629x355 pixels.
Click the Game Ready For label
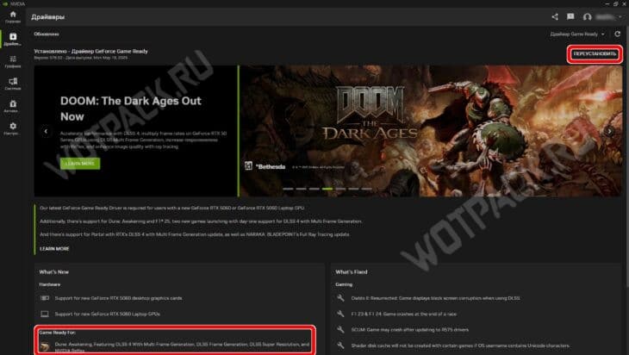(58, 333)
